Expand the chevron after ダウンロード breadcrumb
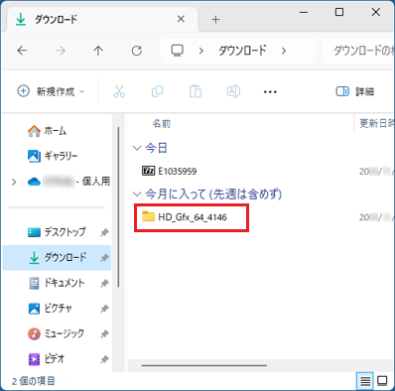The height and width of the screenshot is (391, 395). click(284, 51)
